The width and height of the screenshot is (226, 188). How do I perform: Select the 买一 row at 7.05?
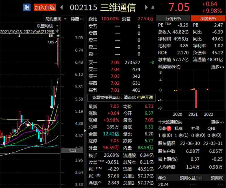point(121,62)
